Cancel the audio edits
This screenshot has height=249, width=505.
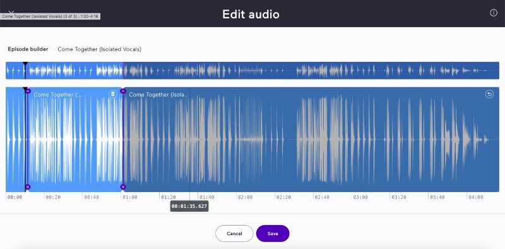pyautogui.click(x=234, y=234)
